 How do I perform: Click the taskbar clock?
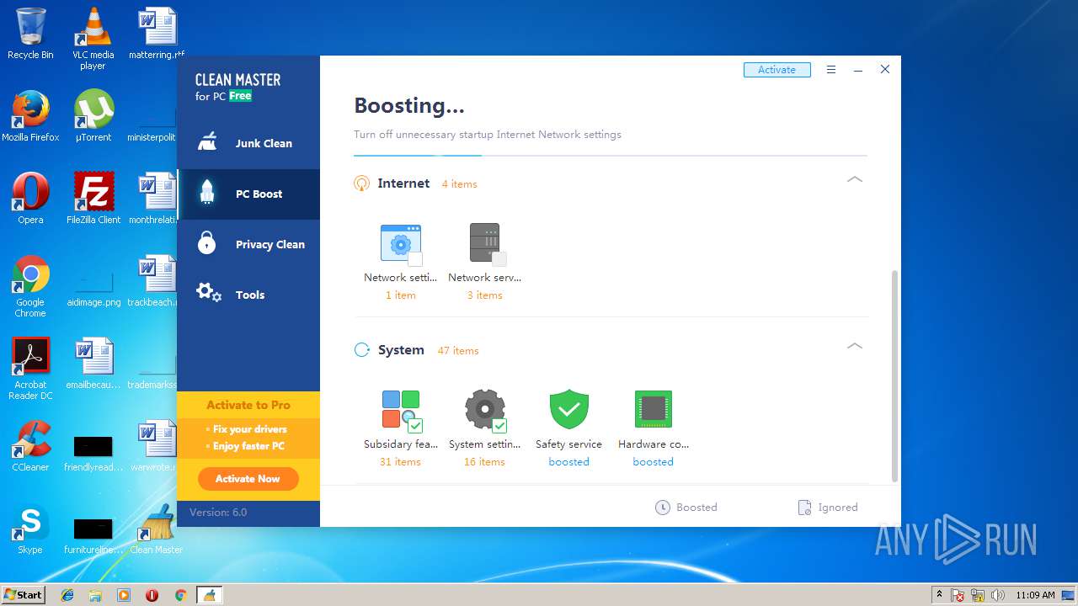[x=1035, y=595]
